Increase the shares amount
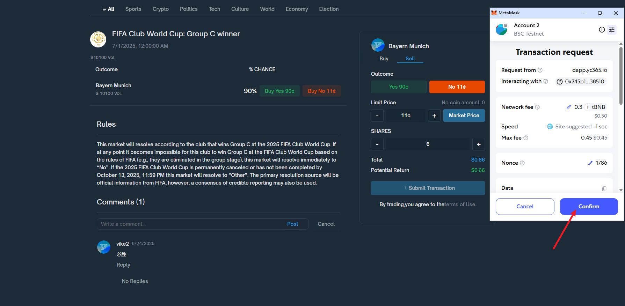Screen dimensions: 625x306 479,144
